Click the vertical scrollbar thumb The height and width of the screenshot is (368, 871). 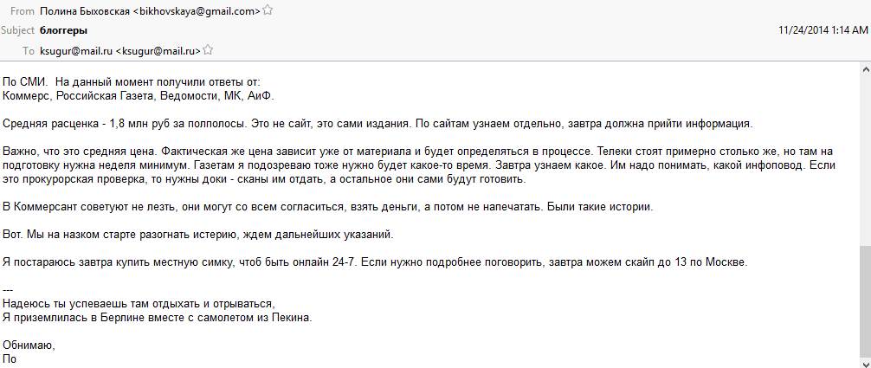[865, 299]
